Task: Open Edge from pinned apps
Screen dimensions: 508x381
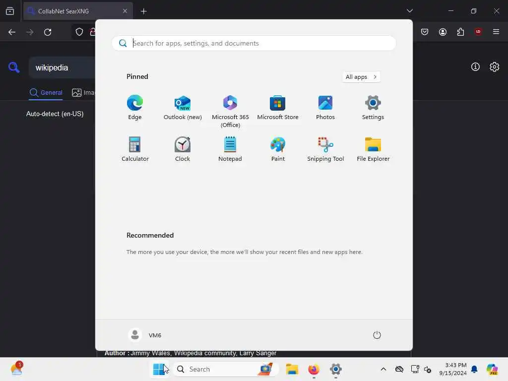Action: (x=135, y=108)
